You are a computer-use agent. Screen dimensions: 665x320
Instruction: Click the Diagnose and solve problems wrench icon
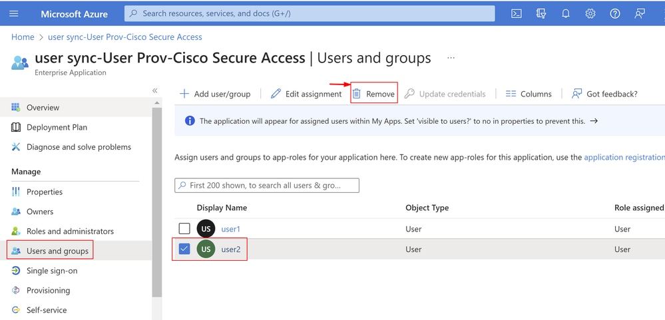[16, 147]
